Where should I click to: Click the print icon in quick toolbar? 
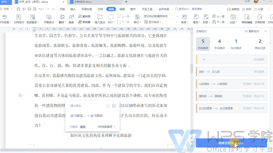(x=29, y=9)
